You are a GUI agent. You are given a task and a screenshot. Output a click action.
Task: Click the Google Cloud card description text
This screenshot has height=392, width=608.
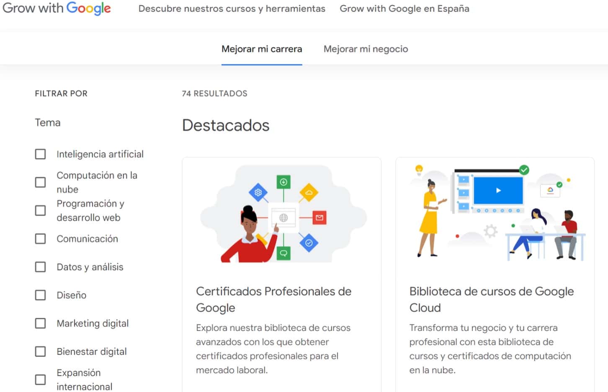click(490, 349)
